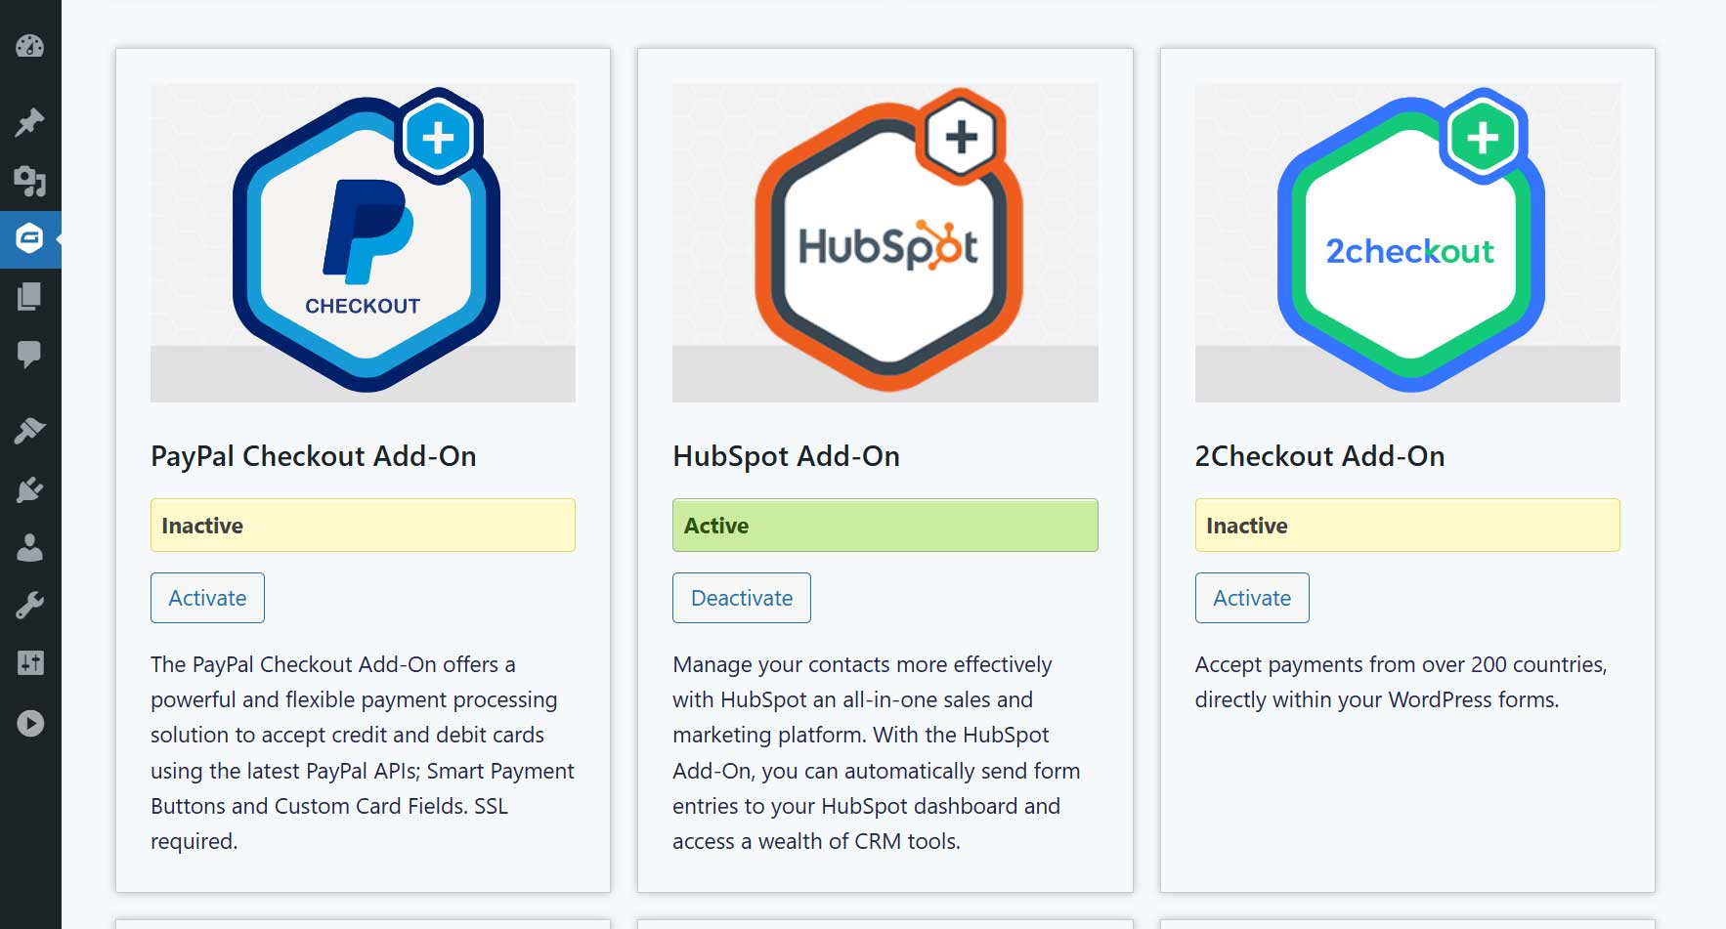Click the PayPal Checkout hexagon logo image
This screenshot has height=929, width=1726.
click(x=364, y=242)
